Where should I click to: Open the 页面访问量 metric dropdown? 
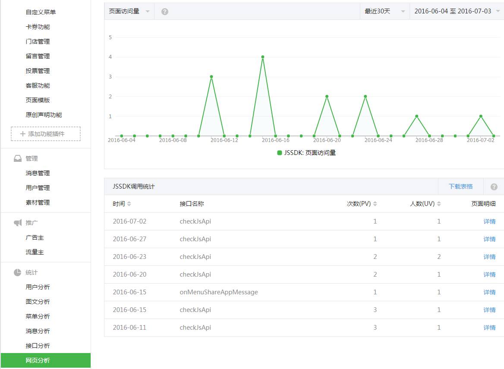click(x=129, y=12)
